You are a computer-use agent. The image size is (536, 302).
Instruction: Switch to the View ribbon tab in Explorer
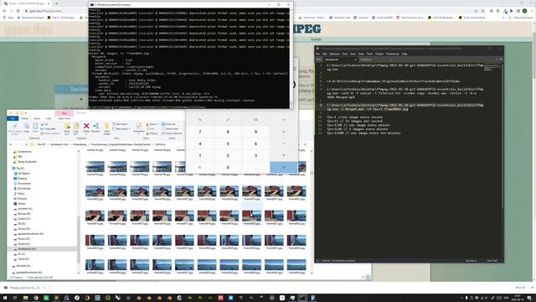(49, 118)
